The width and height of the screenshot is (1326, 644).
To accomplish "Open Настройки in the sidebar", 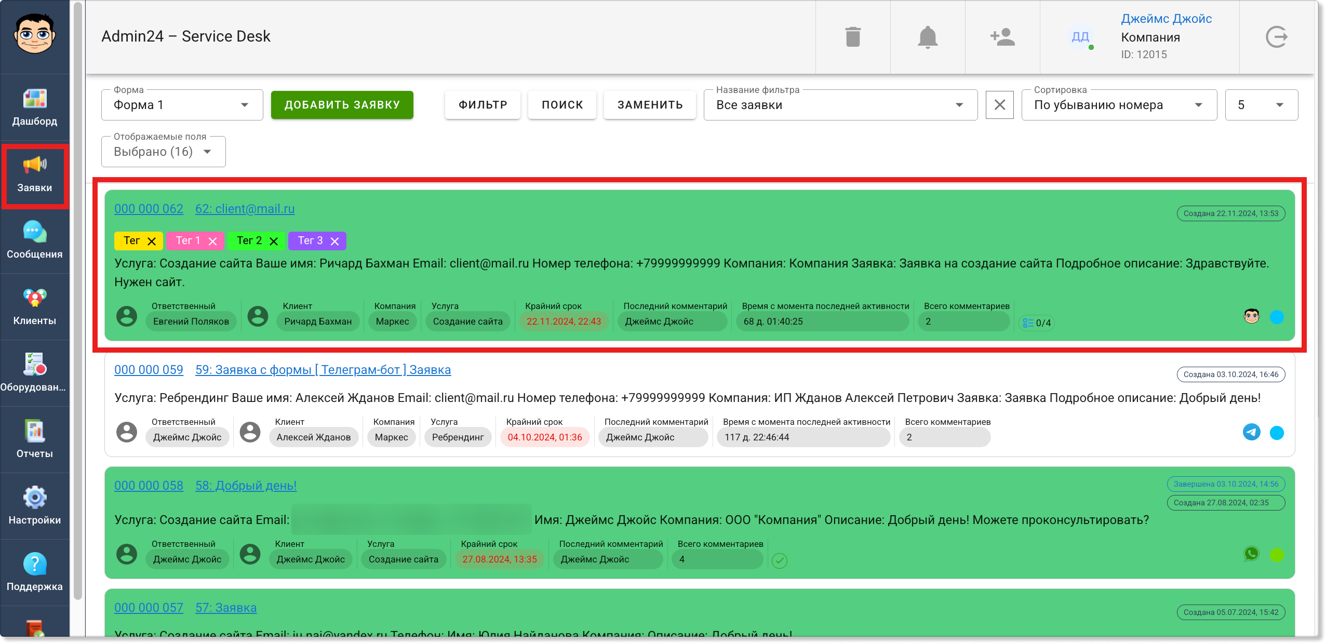I will [35, 506].
